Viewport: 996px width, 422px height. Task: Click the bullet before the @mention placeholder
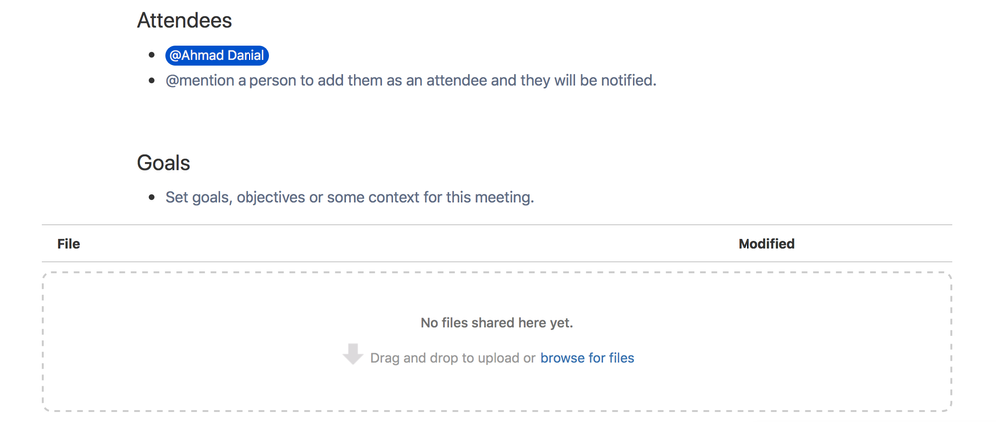pyautogui.click(x=151, y=81)
